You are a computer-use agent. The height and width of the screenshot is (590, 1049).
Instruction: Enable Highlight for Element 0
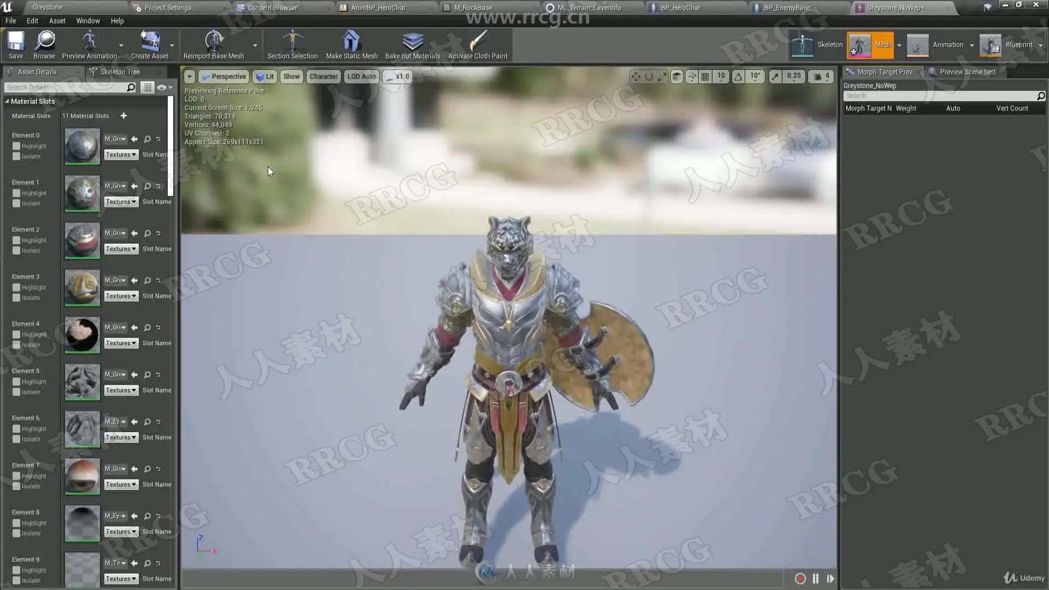coord(16,146)
